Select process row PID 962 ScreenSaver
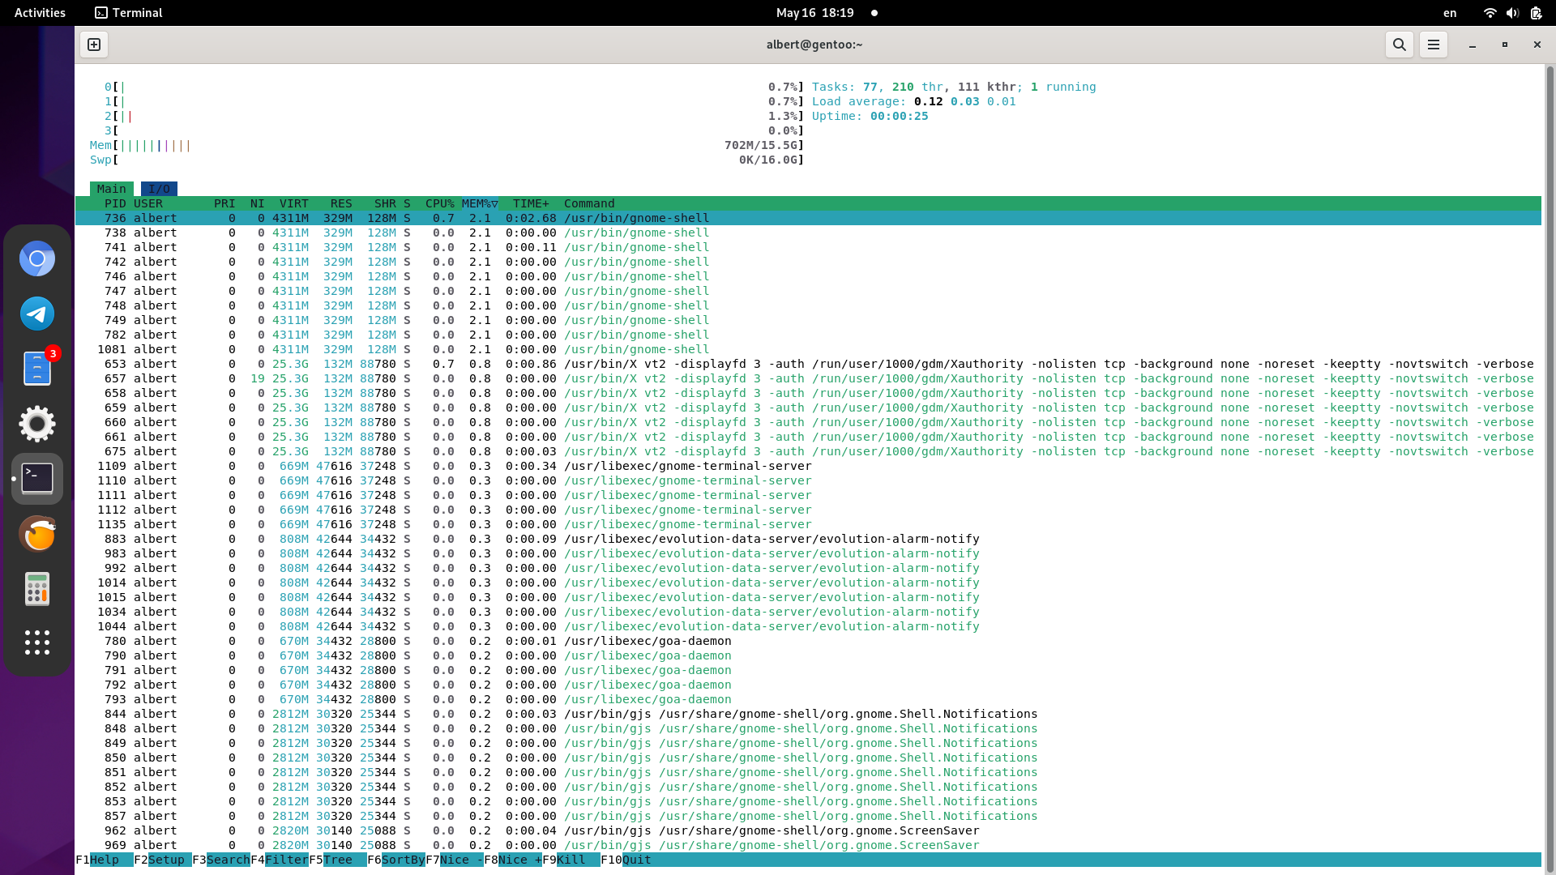Viewport: 1556px width, 875px height. point(808,830)
